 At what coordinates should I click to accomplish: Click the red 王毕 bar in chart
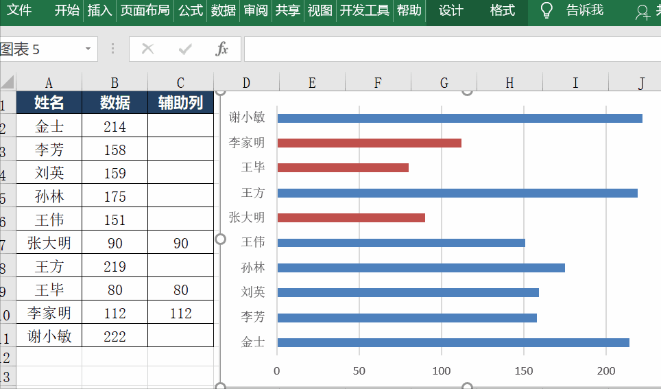(x=343, y=168)
